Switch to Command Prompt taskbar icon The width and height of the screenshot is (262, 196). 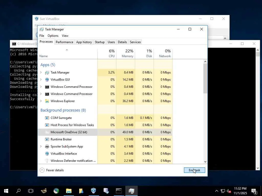pyautogui.click(x=119, y=191)
